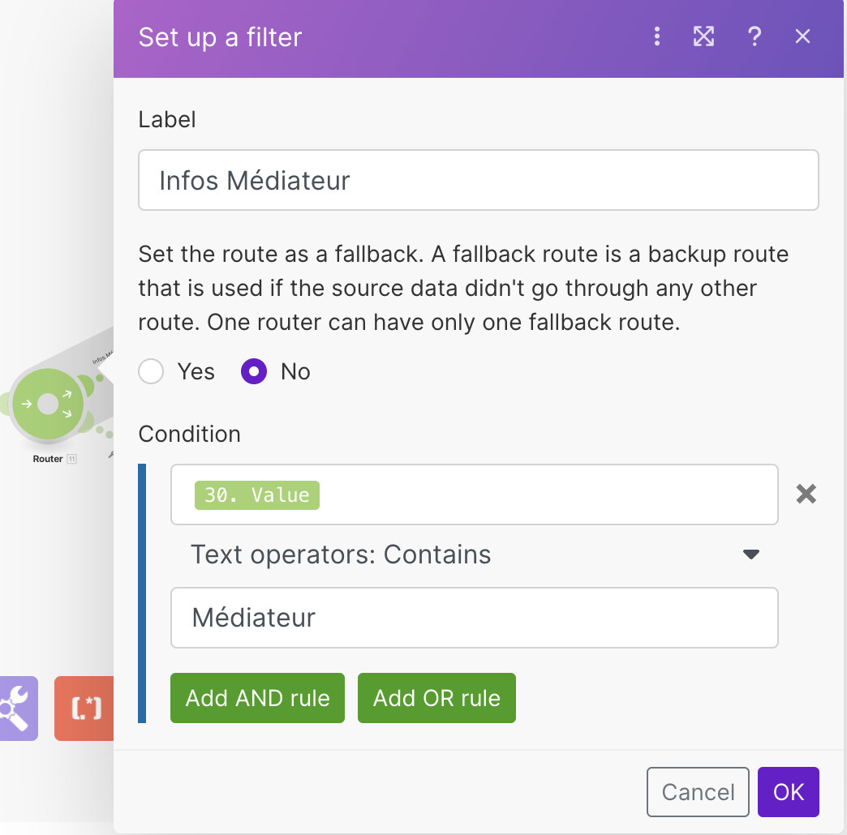Click the dropdown arrow beside the operator selector
The image size is (847, 835).
(x=751, y=555)
